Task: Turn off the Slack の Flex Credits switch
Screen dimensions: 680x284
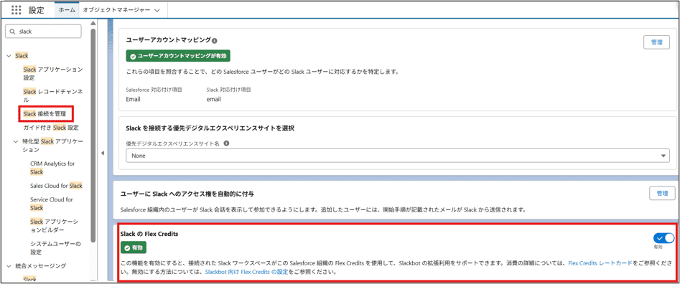Action: (663, 238)
